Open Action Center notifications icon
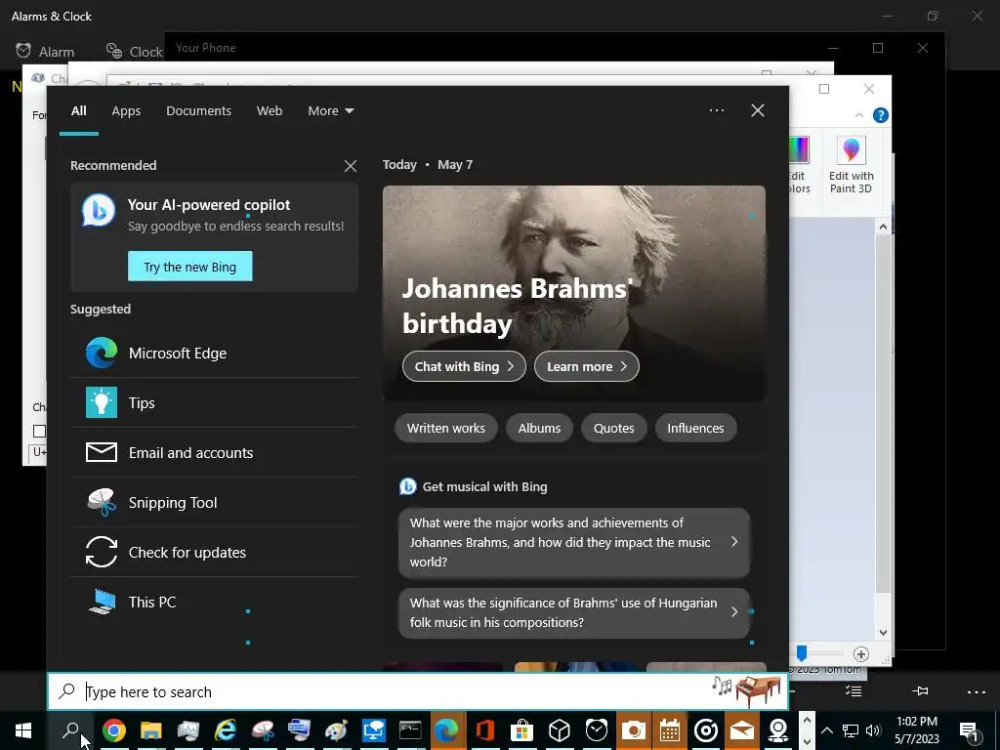The image size is (1000, 750). 969,730
